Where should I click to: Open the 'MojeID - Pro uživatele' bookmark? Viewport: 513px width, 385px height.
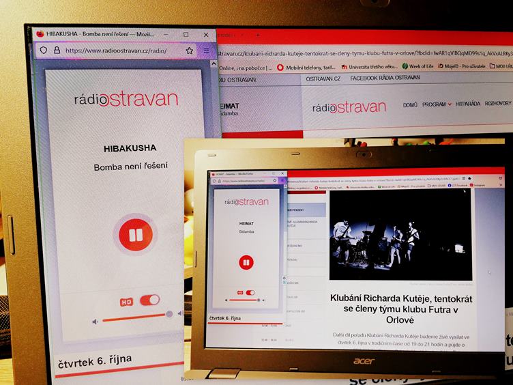(462, 66)
